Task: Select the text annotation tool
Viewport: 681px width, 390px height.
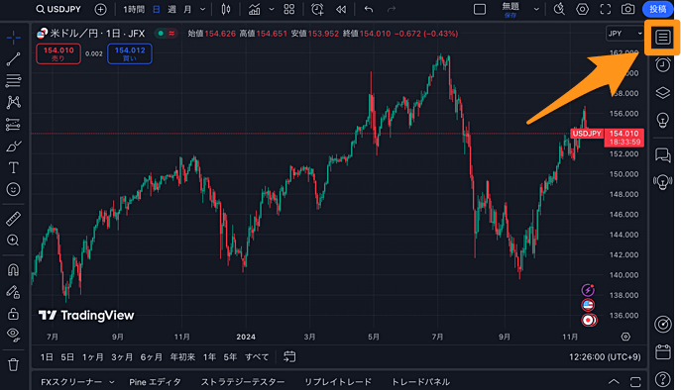Action: point(14,167)
